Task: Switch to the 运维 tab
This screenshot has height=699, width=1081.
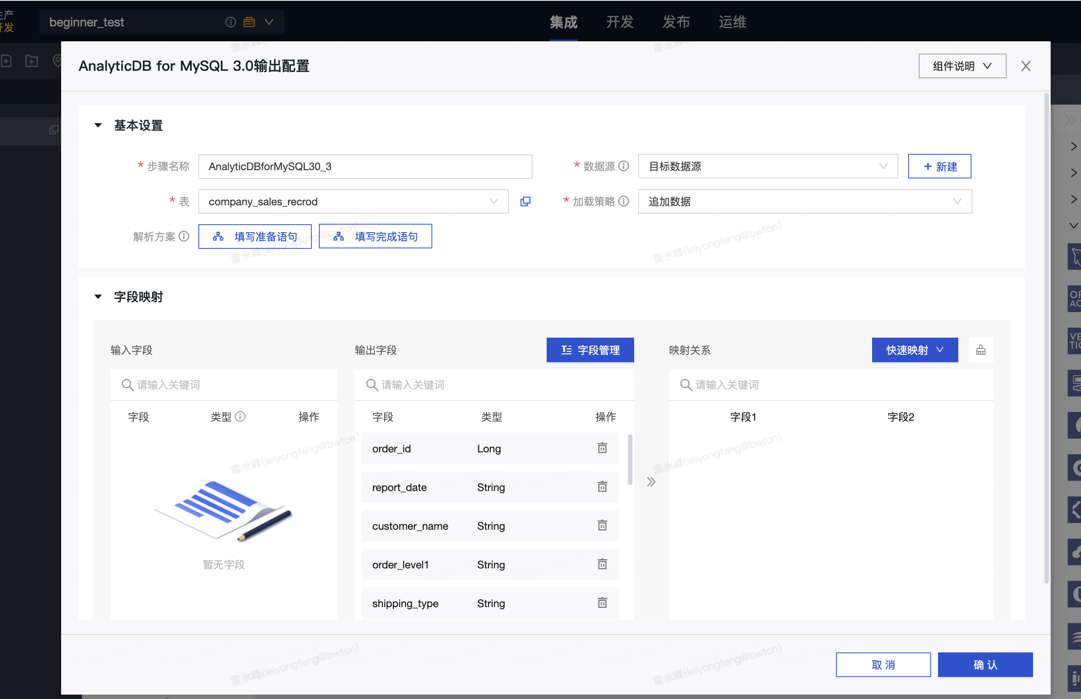Action: click(732, 22)
